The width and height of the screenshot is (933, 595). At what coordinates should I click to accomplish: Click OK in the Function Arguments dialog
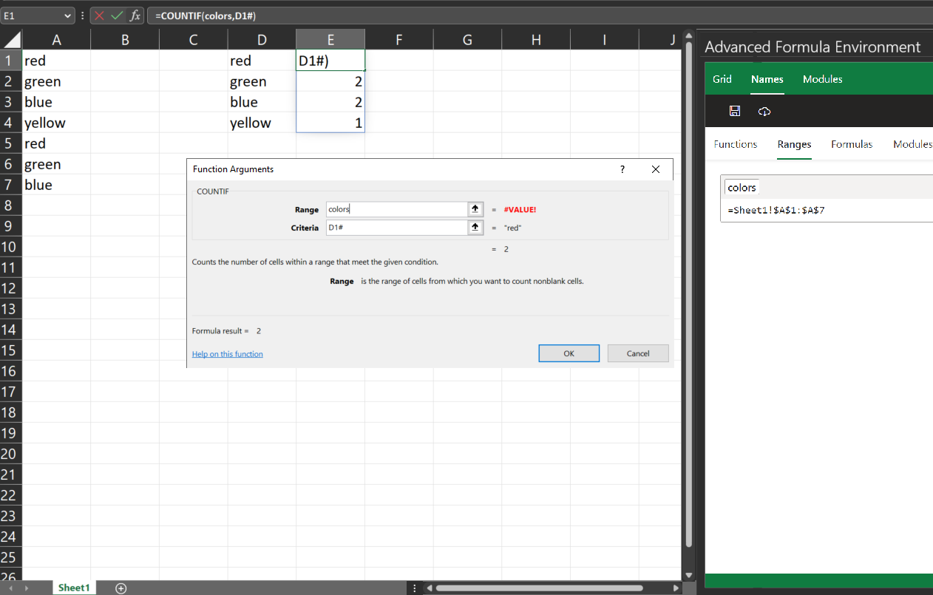[x=569, y=353]
